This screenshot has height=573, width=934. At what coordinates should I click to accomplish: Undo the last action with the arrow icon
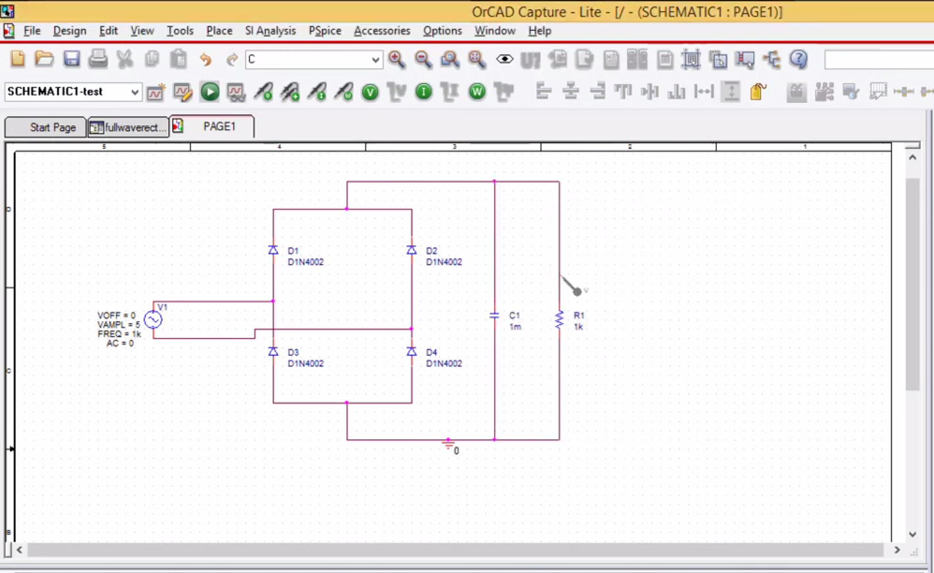[x=205, y=60]
